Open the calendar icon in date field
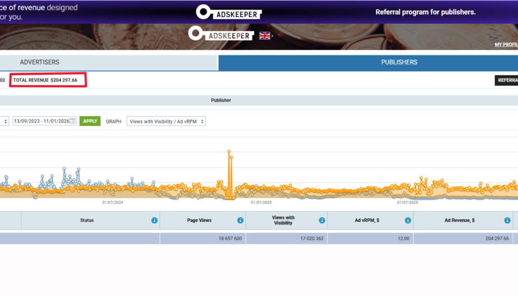 (x=72, y=121)
